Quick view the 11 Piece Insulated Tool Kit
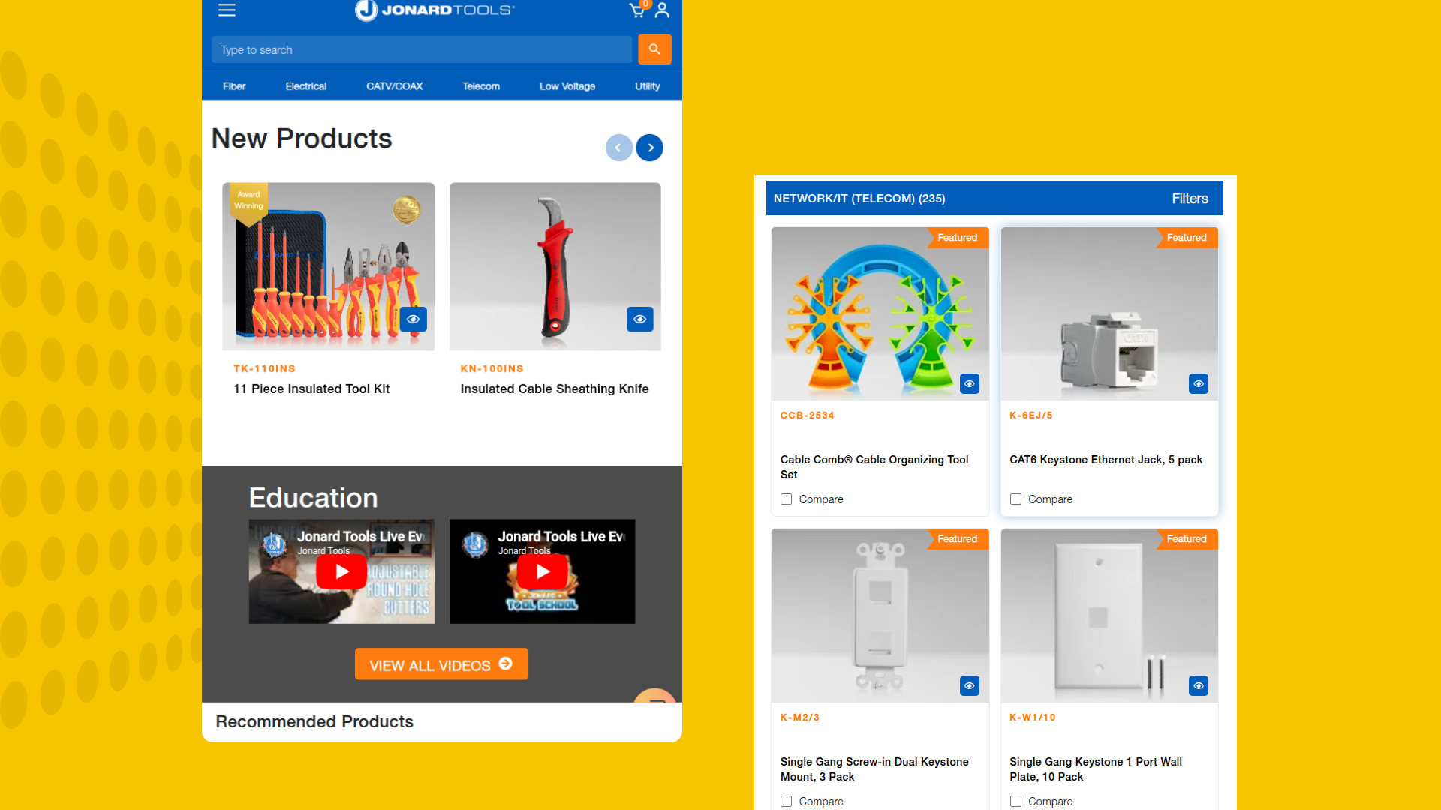 [x=413, y=319]
